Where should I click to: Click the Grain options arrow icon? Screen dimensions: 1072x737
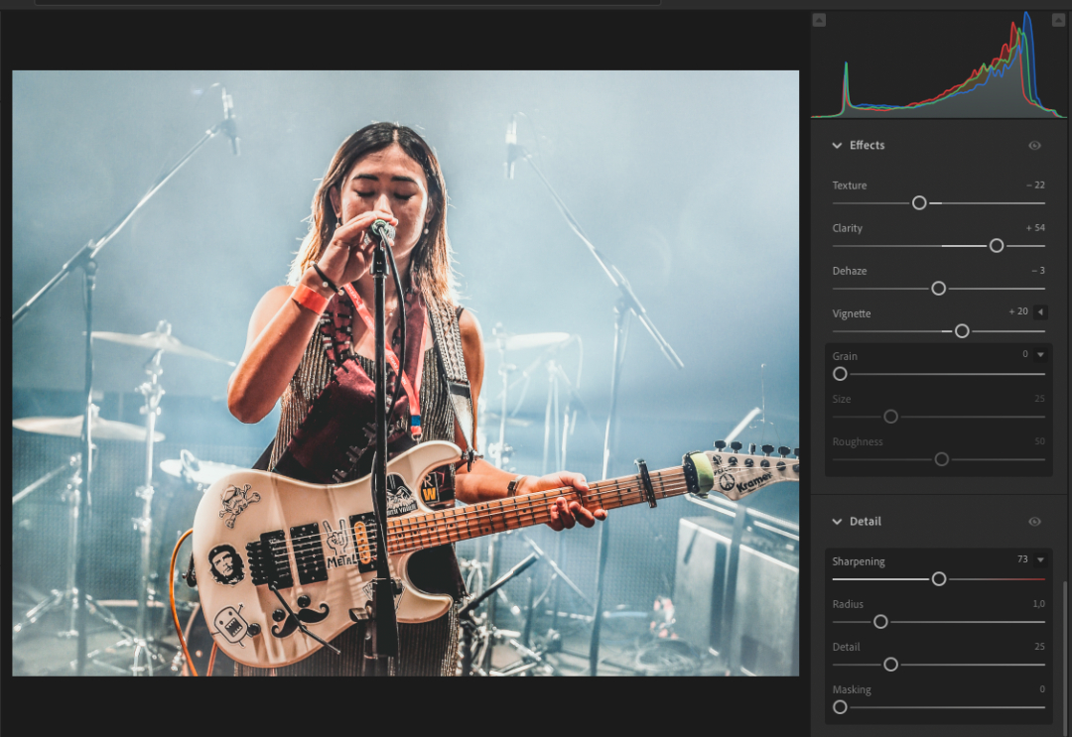(x=1042, y=355)
